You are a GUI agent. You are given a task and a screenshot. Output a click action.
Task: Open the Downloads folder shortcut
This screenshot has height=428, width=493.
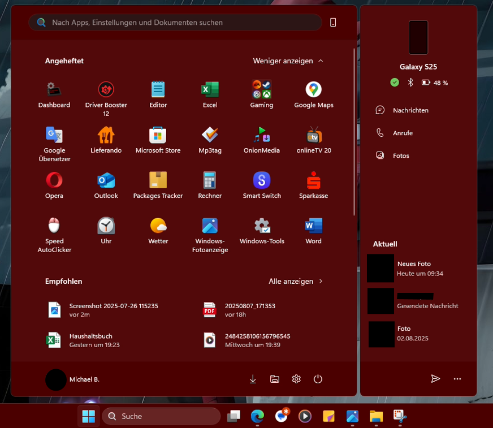(253, 379)
